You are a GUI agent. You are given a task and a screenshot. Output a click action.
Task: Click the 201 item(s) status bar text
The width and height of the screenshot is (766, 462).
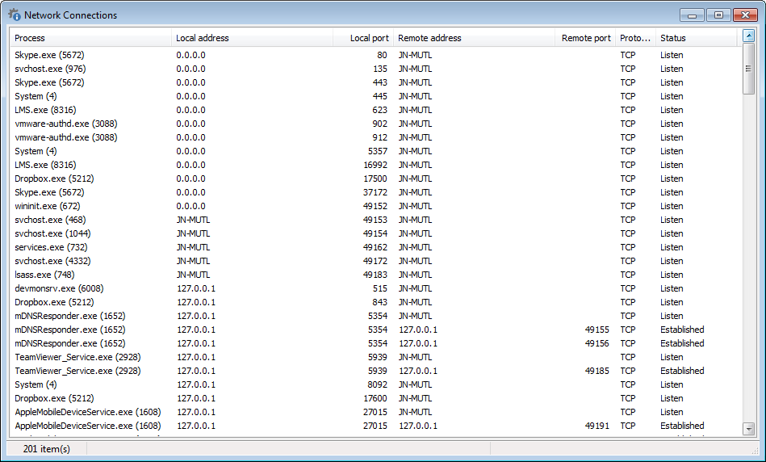(46, 448)
